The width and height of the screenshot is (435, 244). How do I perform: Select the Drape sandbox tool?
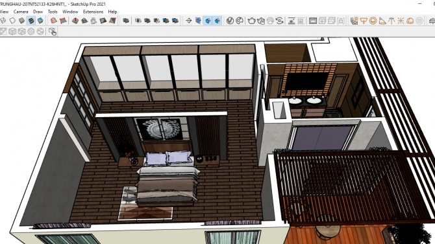[93, 21]
